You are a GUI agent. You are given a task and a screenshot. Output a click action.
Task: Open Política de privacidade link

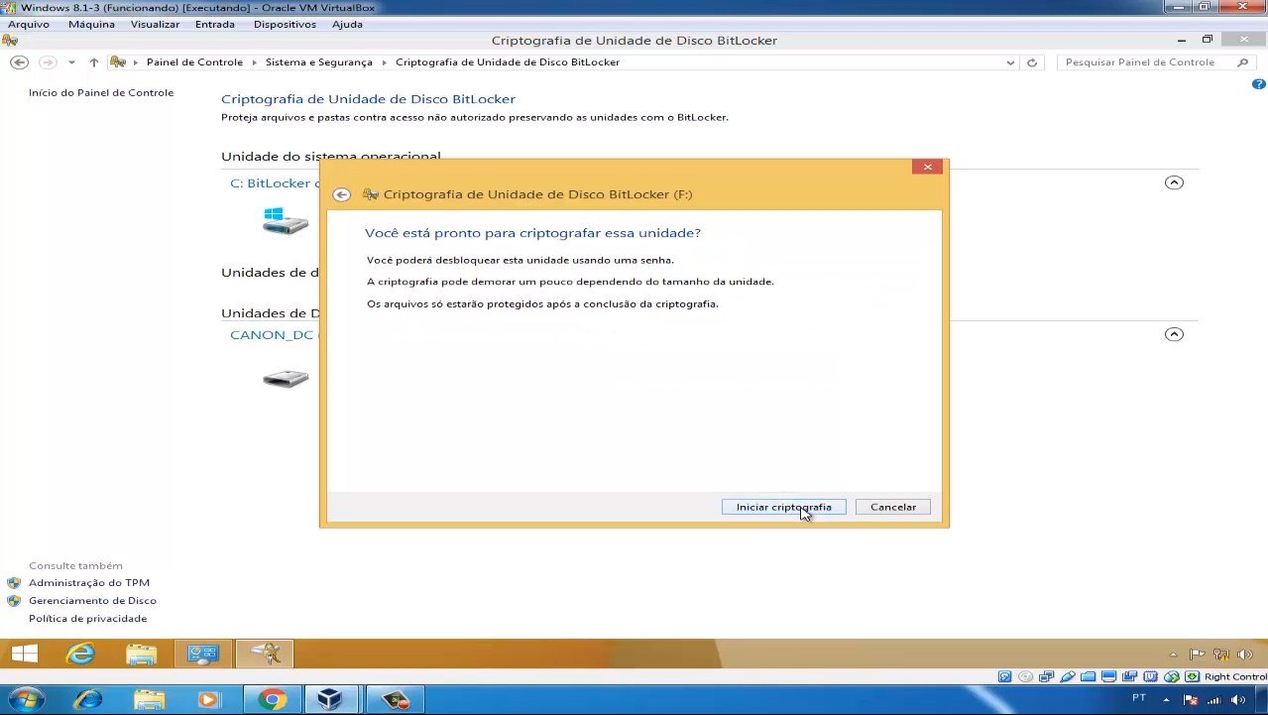click(x=87, y=619)
